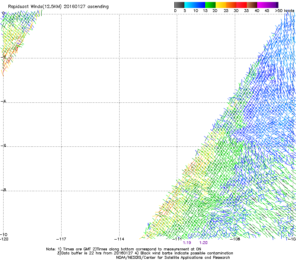296x260 pixels.
Task: Click the green 15-20 knots legend segment
Action: (x=210, y=5)
